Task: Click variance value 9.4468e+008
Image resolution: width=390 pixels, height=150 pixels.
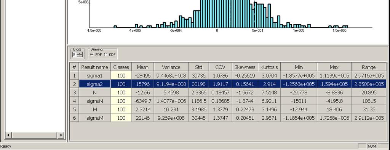Action: coord(171,76)
